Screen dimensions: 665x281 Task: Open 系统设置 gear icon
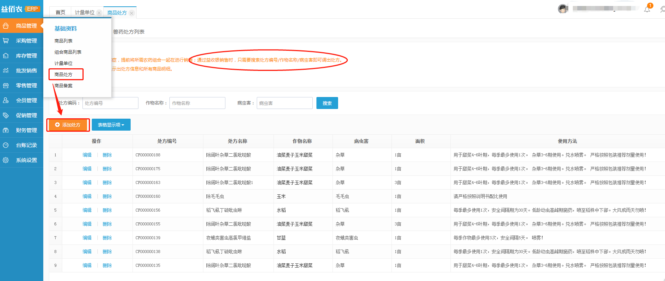tap(6, 160)
